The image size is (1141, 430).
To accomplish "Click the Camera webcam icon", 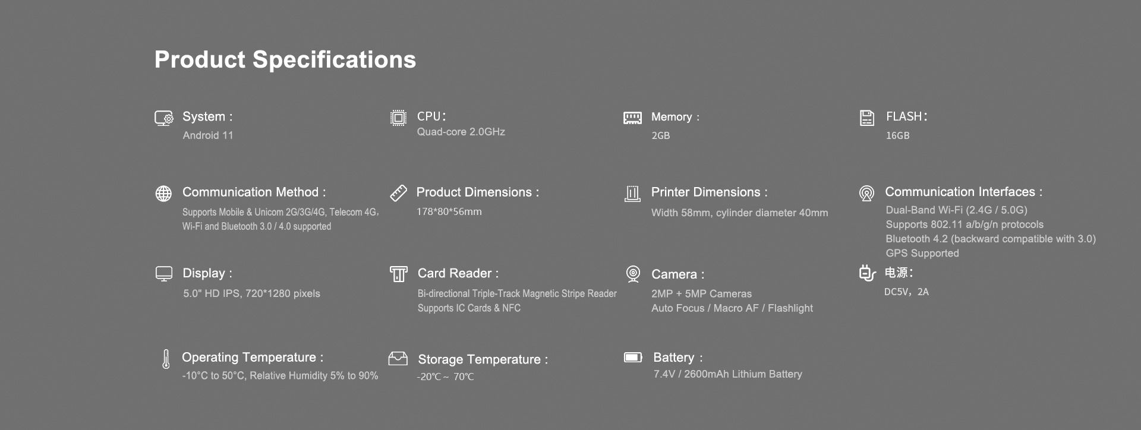I will [x=633, y=274].
